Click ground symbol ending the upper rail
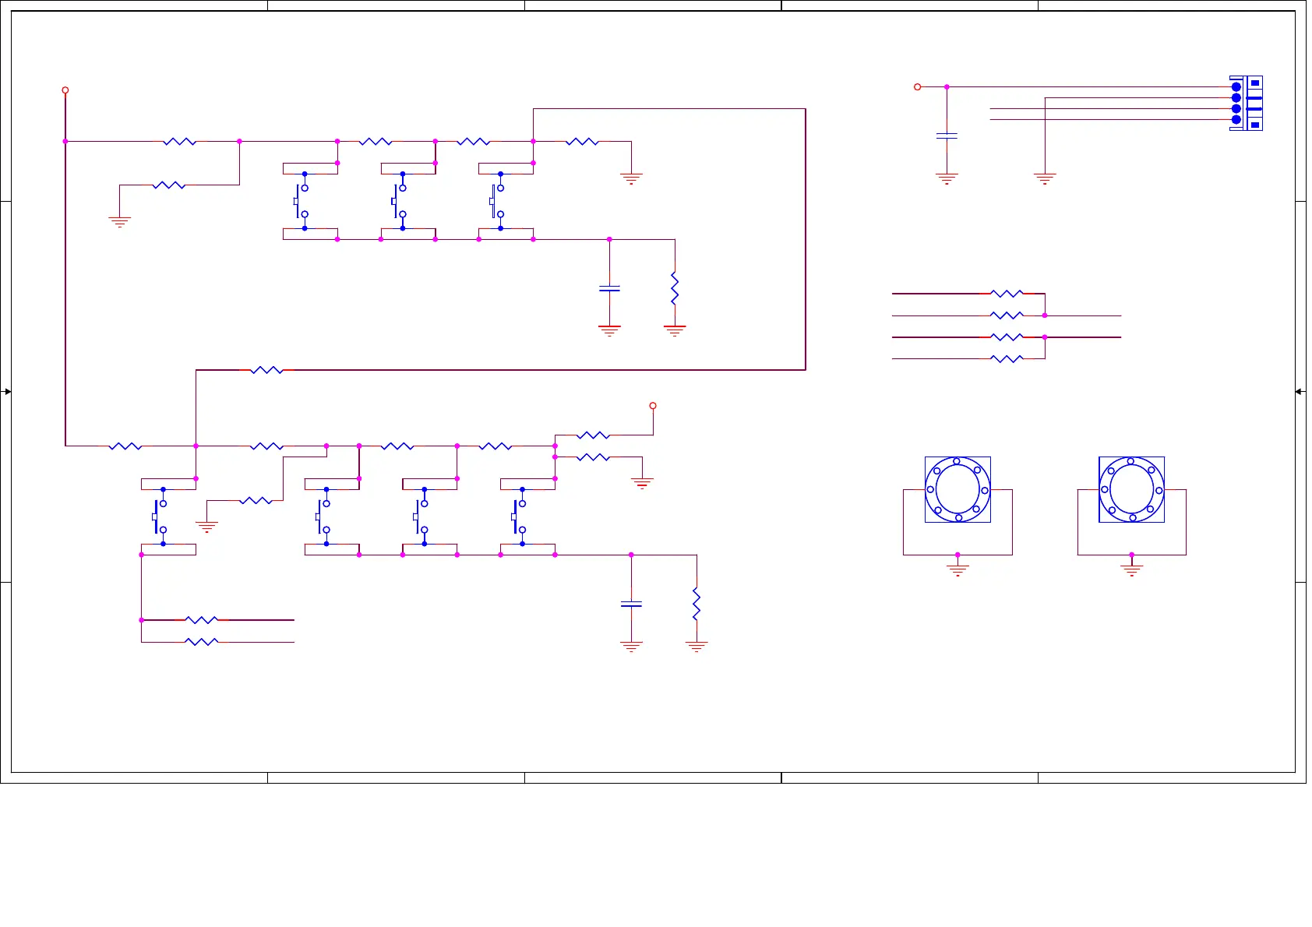Viewport: 1312px width, 927px height. [x=631, y=178]
